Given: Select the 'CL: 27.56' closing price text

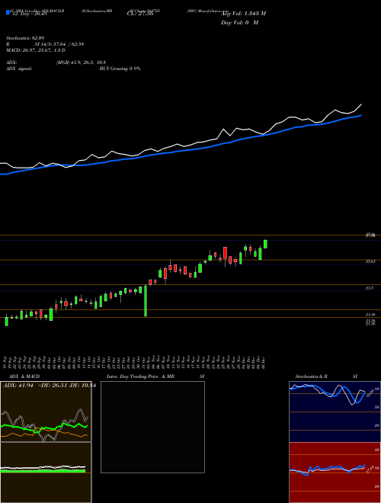Looking at the screenshot, I should click(140, 14).
